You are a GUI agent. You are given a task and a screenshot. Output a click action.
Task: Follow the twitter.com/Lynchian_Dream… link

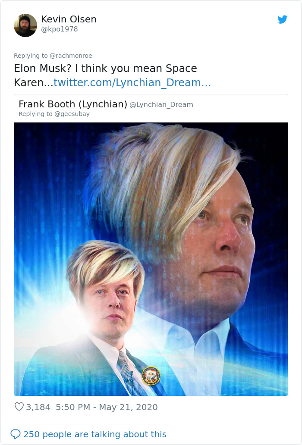pyautogui.click(x=132, y=83)
